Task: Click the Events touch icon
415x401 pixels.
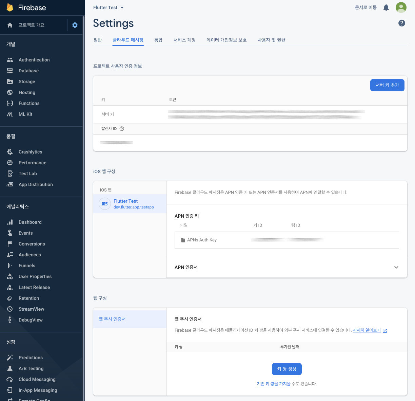Action: coord(10,233)
